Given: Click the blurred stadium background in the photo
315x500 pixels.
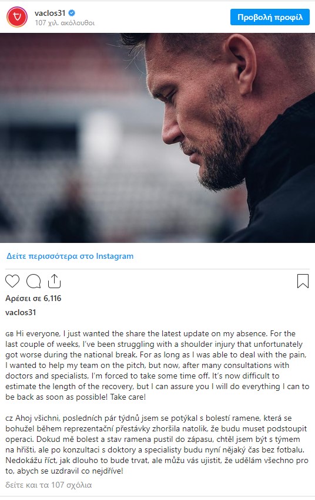Looking at the screenshot, I should (x=73, y=127).
